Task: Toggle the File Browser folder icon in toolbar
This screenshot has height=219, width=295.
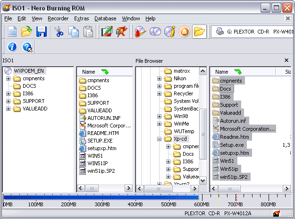Action: point(199,32)
